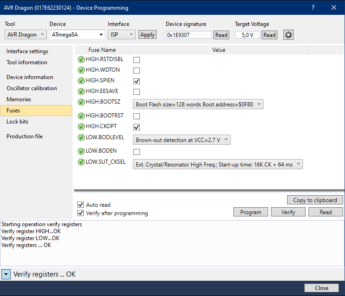
Task: Open the Tool dropdown showing AVR Dragon
Action: (x=25, y=35)
